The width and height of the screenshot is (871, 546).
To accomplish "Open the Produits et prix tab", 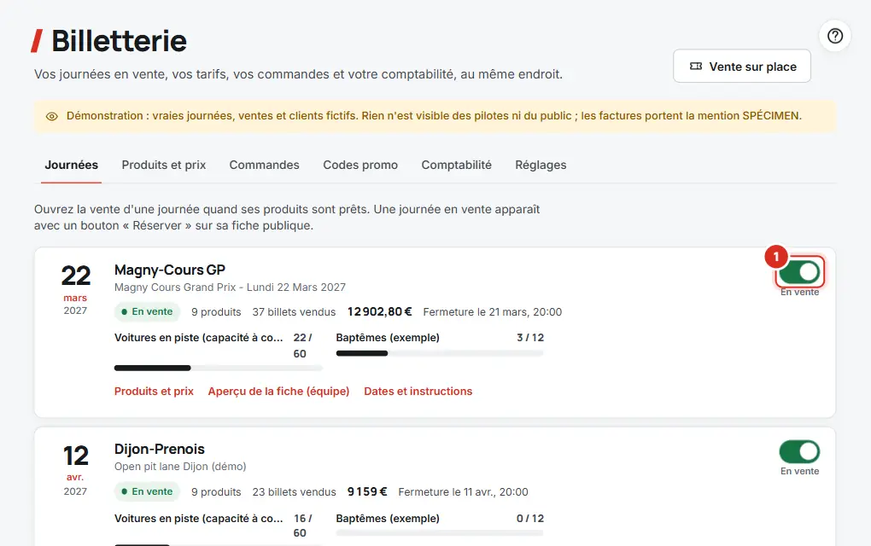I will [x=164, y=165].
